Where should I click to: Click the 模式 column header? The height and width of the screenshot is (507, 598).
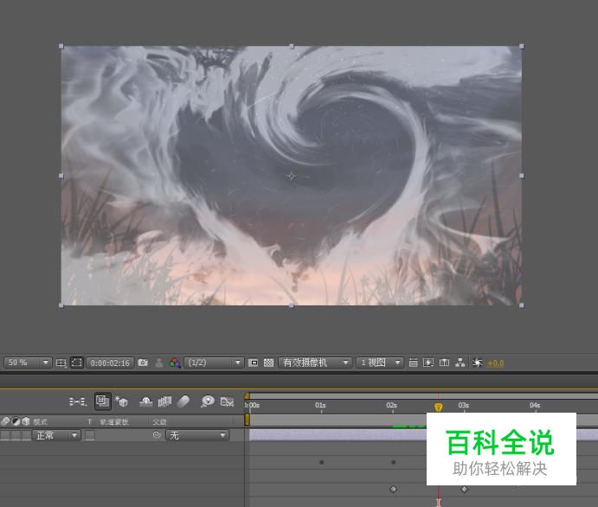coord(41,421)
